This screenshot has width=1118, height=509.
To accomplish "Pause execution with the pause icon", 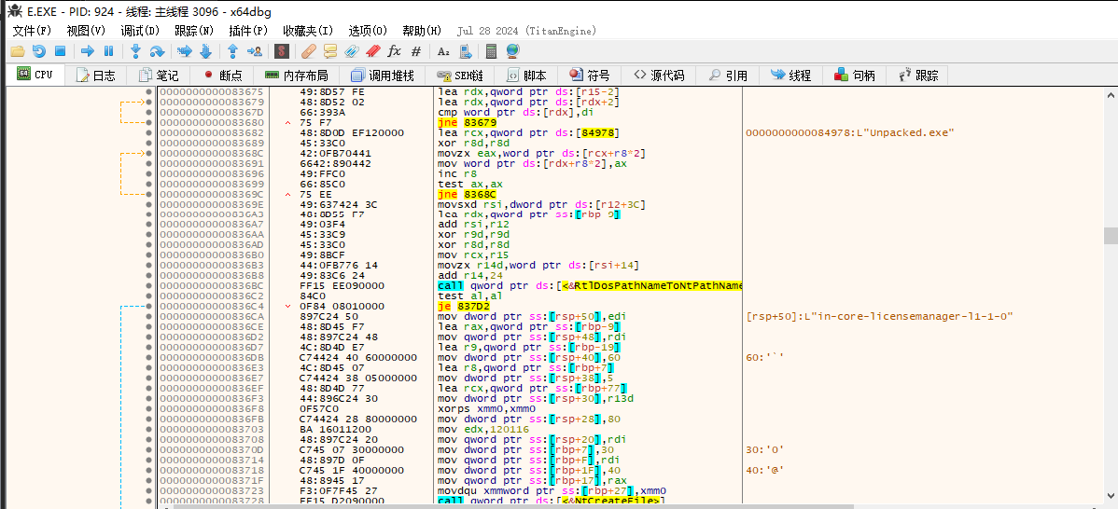I will (108, 51).
